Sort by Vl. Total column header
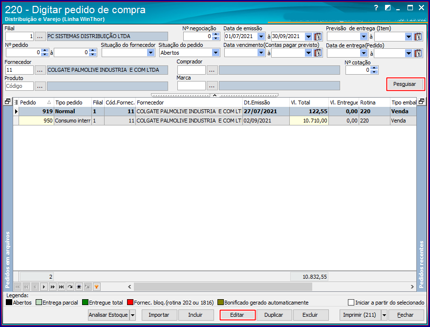 coord(309,102)
